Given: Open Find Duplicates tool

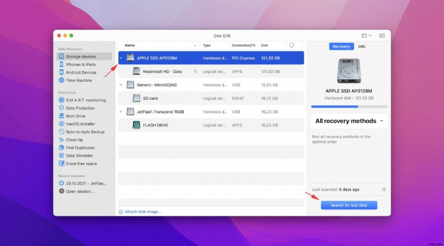Looking at the screenshot, I should tap(80, 147).
